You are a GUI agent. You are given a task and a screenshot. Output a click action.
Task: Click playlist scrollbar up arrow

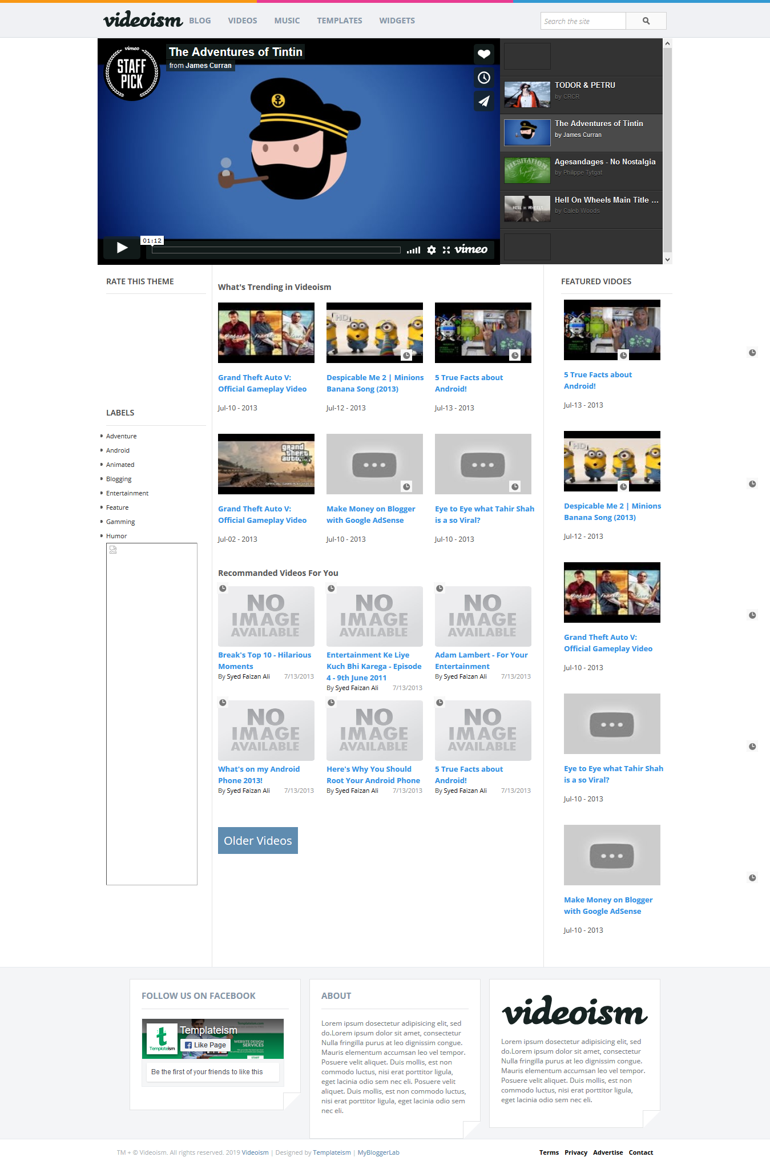point(667,43)
